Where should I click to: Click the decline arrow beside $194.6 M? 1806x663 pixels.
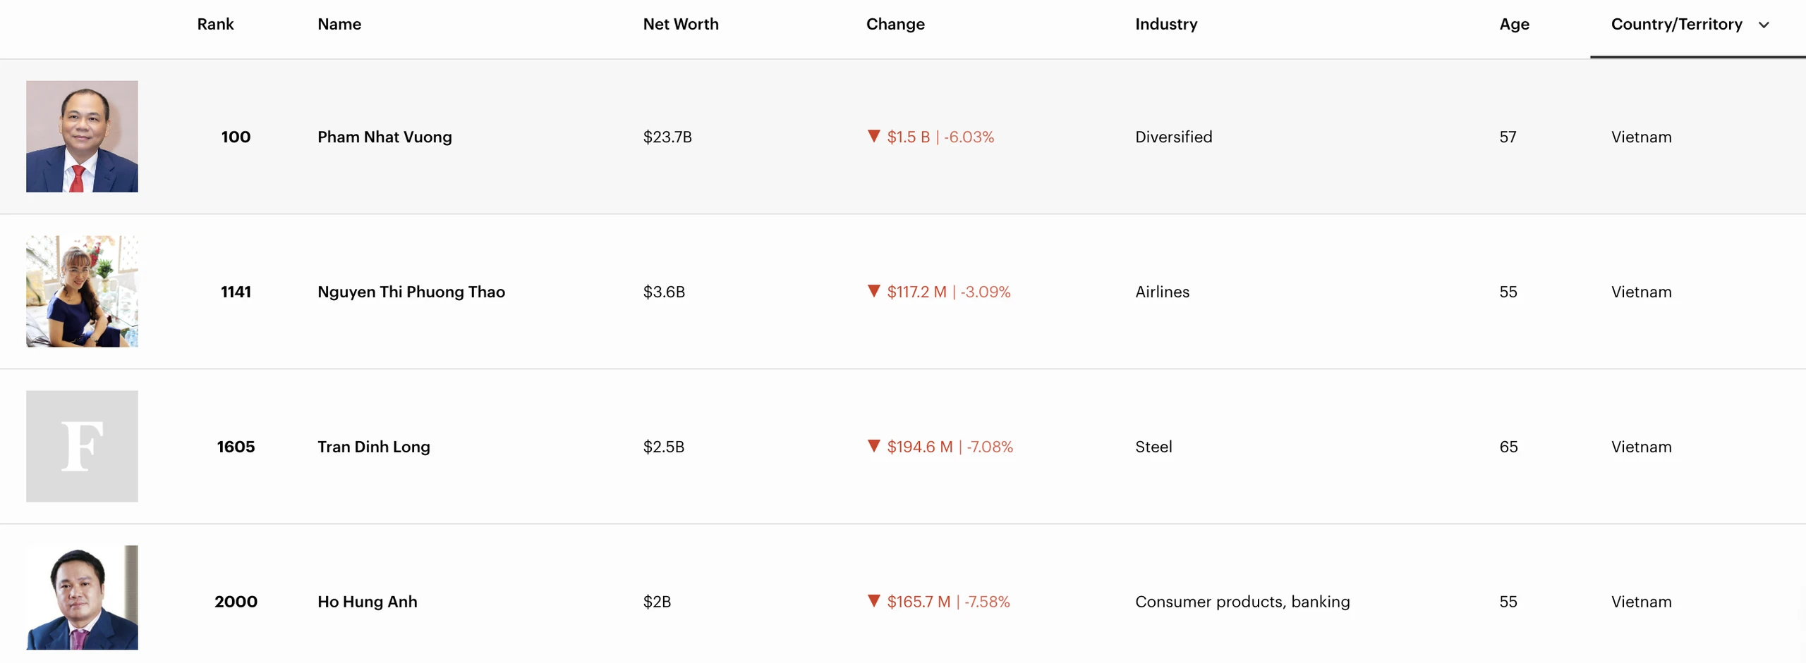pos(873,446)
